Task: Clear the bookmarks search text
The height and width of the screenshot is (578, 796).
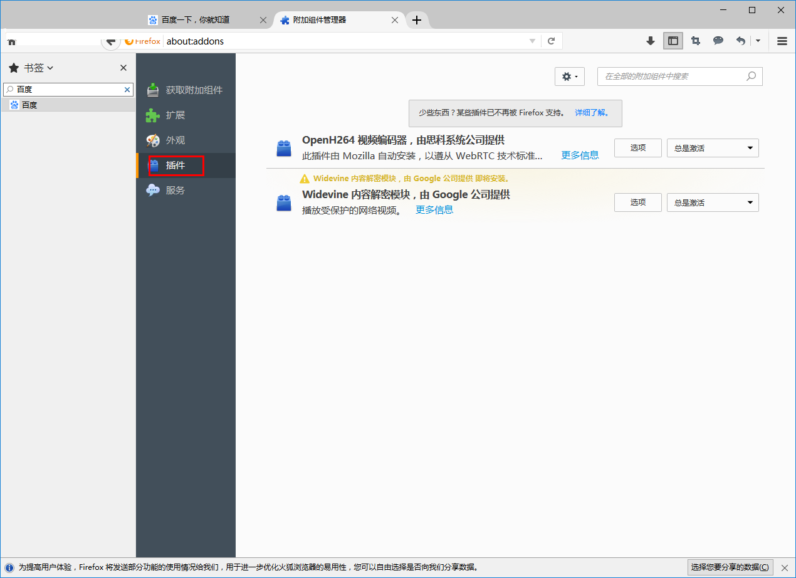Action: [127, 90]
